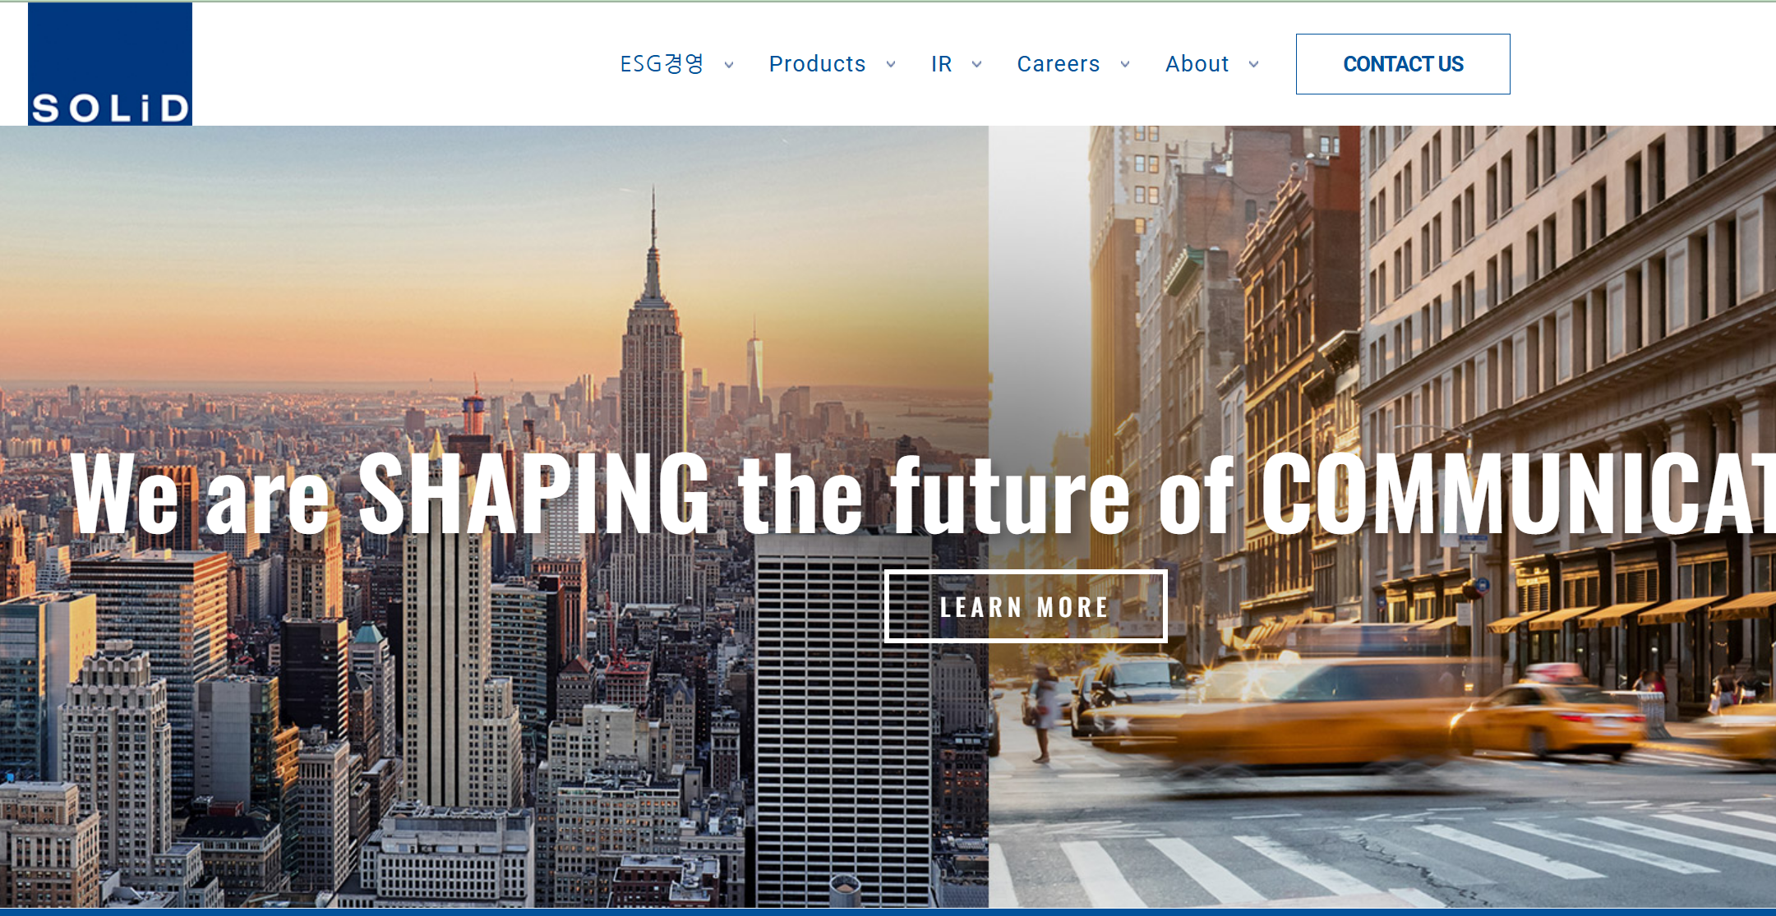Expand the chevron next to ESG경영
The width and height of the screenshot is (1776, 916).
click(729, 65)
